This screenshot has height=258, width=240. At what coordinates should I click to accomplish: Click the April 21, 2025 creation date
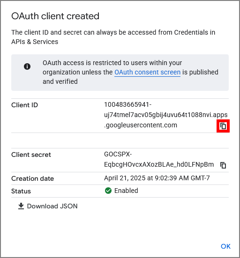pos(157,178)
